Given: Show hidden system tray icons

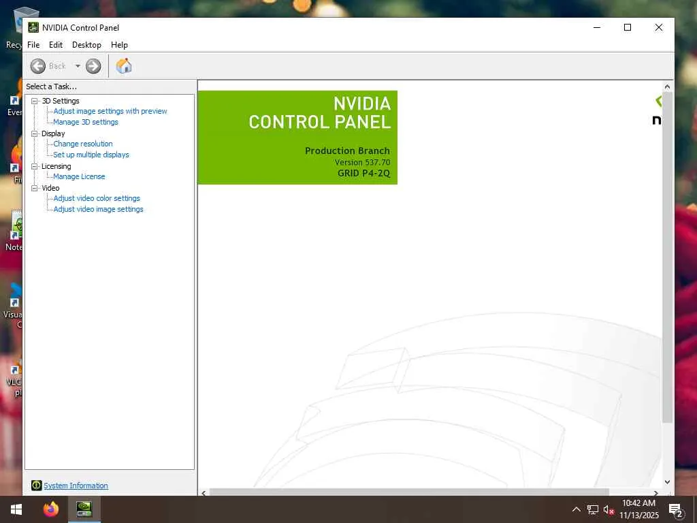Looking at the screenshot, I should 576,509.
